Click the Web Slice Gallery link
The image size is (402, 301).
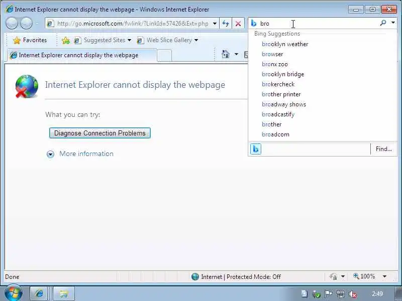pos(169,40)
